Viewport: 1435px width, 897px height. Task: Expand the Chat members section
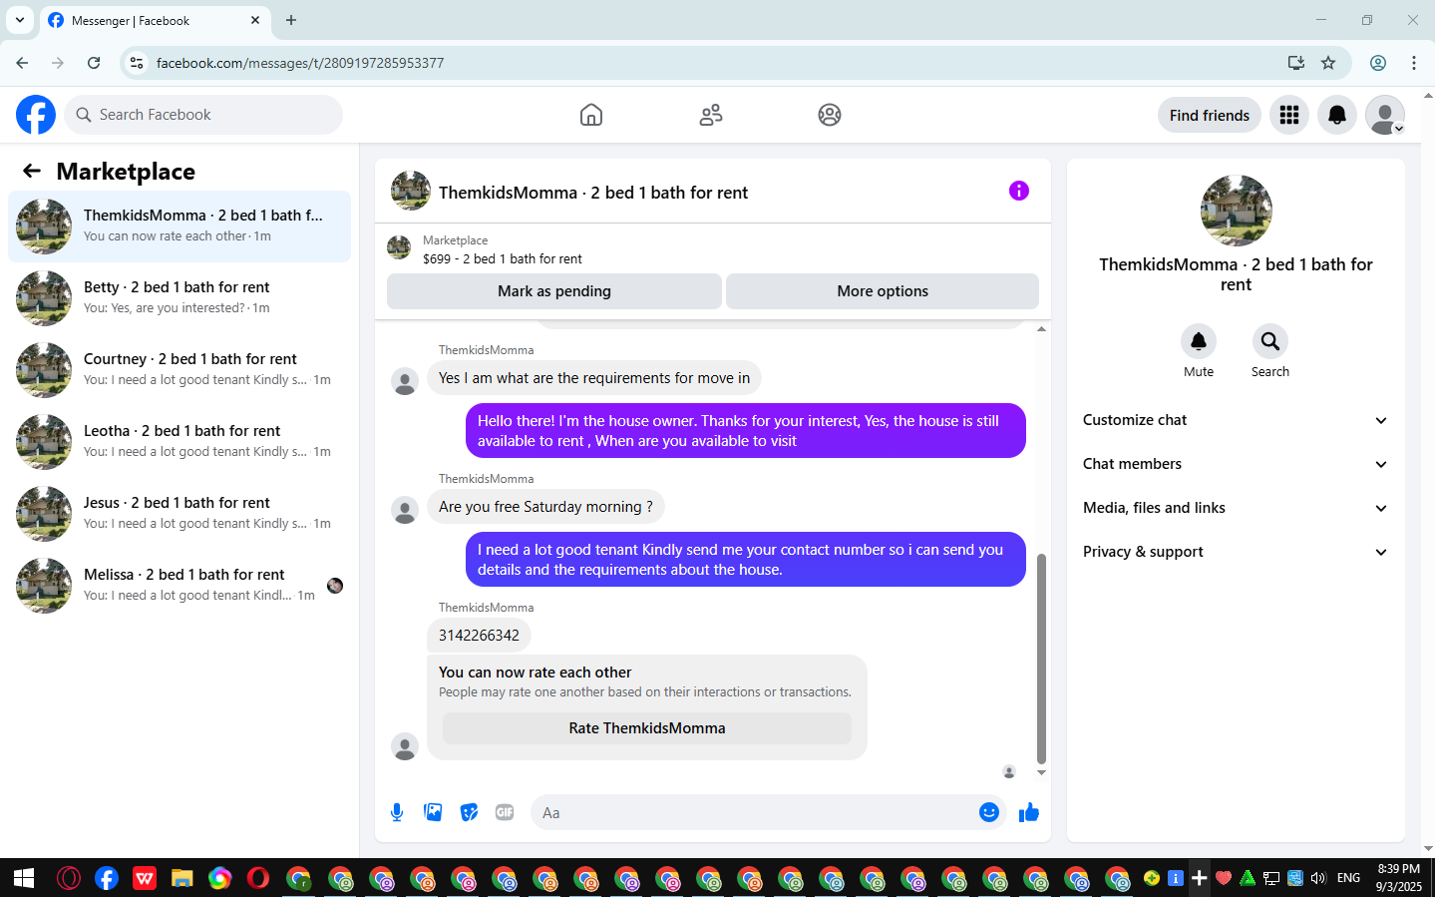pyautogui.click(x=1236, y=464)
